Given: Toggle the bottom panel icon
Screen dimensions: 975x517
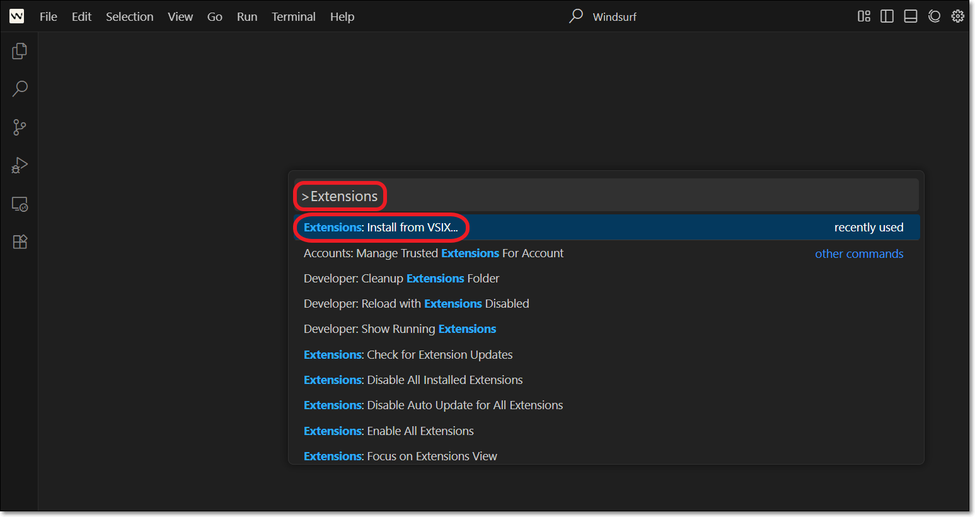Looking at the screenshot, I should click(911, 16).
